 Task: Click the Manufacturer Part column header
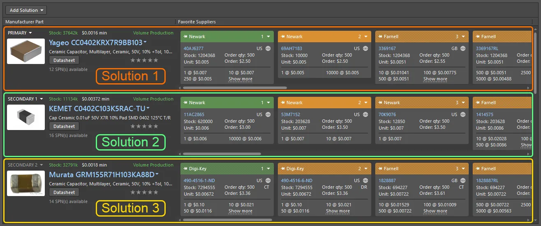pyautogui.click(x=25, y=22)
